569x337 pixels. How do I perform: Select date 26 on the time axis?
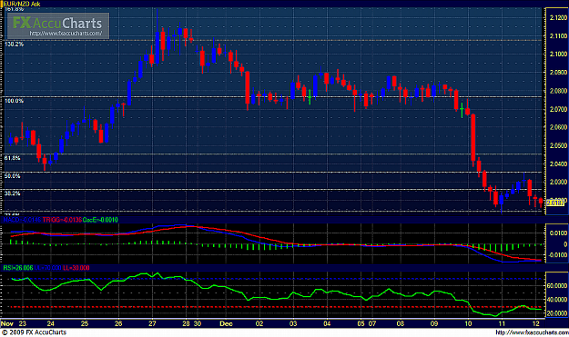[x=118, y=323]
